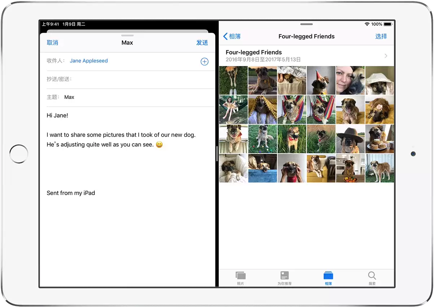Open dog lying on deck at sunset photo
Viewport: 434px width, 307px height.
262,80
